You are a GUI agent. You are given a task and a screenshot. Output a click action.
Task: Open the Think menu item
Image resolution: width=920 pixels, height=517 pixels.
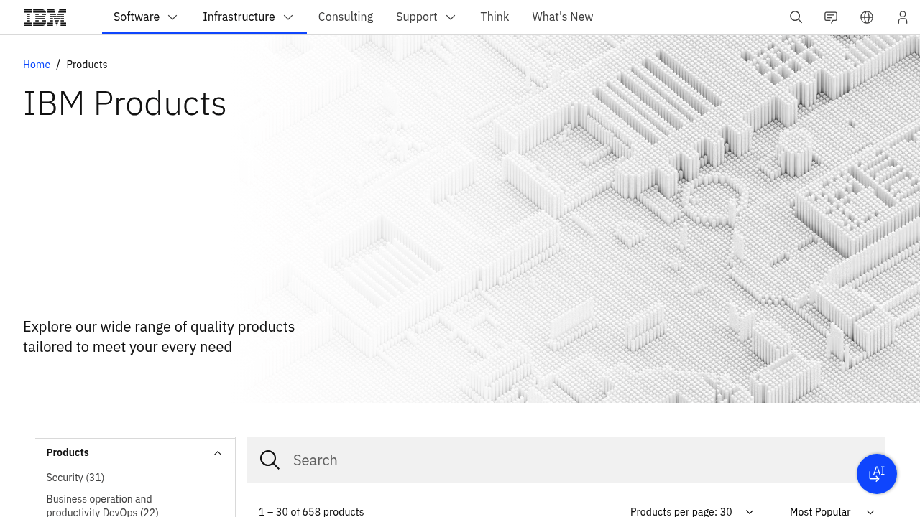(494, 17)
